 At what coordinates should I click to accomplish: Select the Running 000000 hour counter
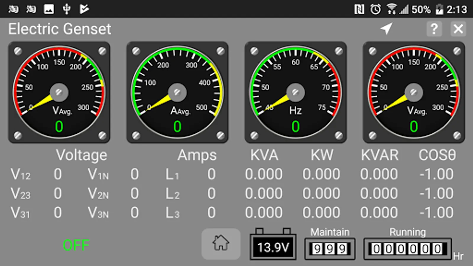coord(408,249)
